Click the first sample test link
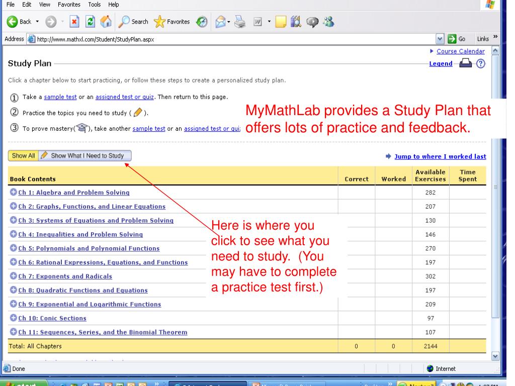Viewport: 515px width, 386px height. click(60, 97)
